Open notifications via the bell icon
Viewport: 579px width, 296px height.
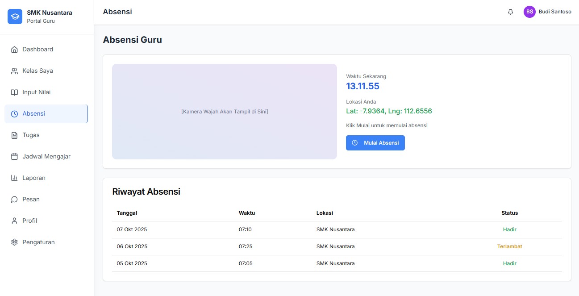[510, 12]
